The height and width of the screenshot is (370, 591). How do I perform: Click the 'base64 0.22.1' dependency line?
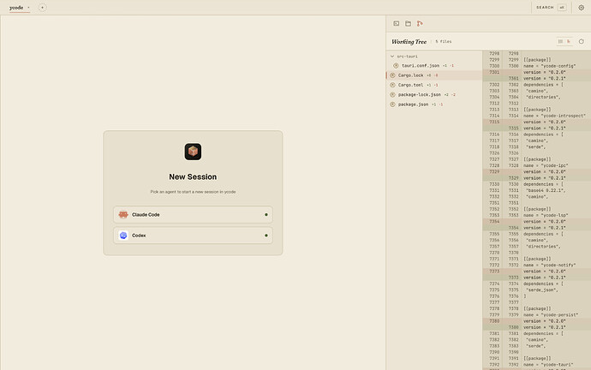click(545, 190)
